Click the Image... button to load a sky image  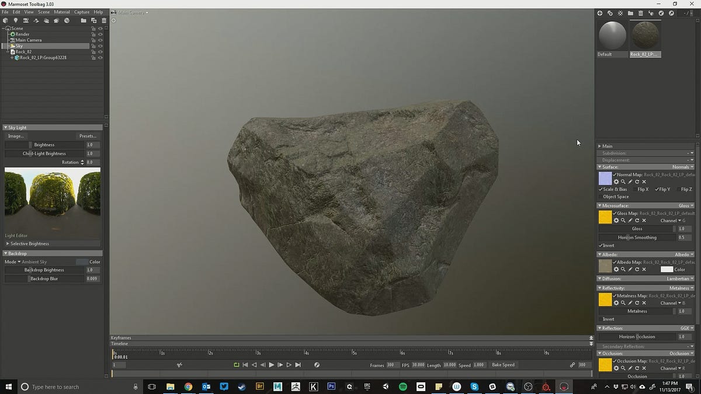(x=16, y=136)
